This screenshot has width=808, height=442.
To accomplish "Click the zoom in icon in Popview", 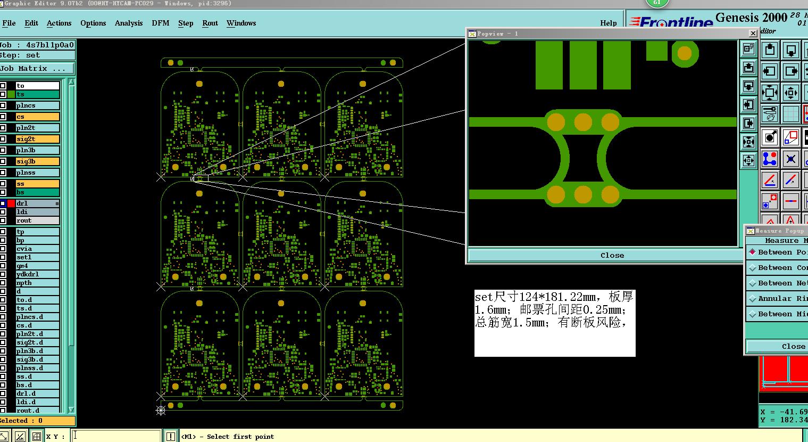I will coord(748,142).
